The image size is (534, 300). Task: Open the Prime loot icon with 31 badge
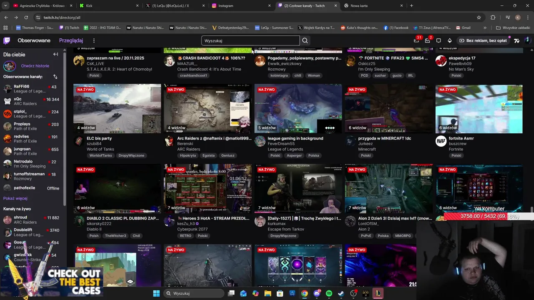coord(416,40)
